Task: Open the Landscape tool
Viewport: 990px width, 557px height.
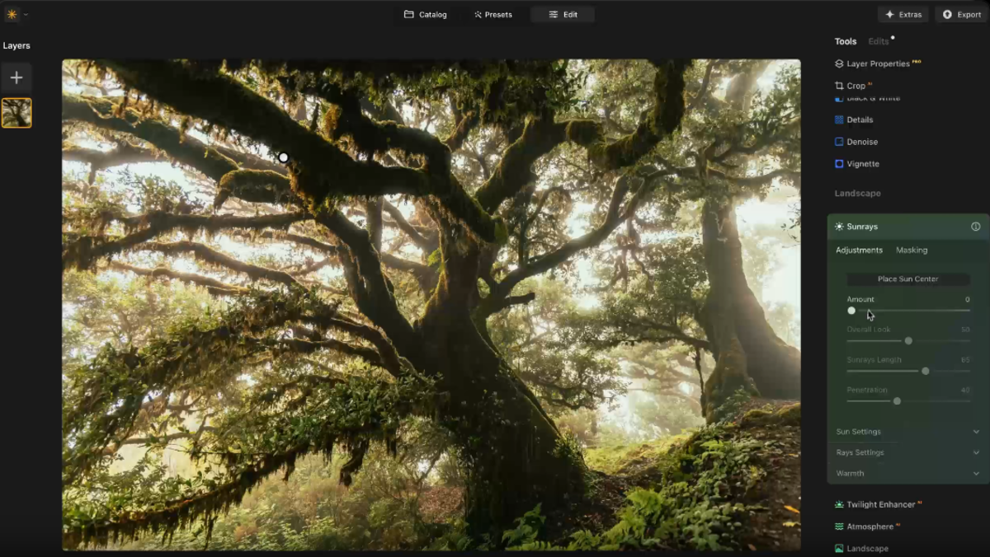Action: (861, 549)
